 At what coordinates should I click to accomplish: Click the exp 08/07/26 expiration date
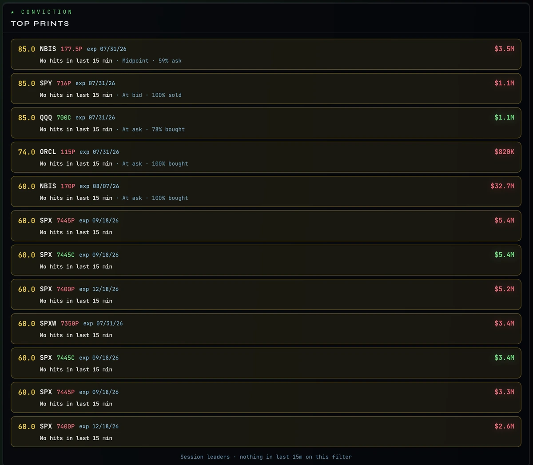coord(99,186)
